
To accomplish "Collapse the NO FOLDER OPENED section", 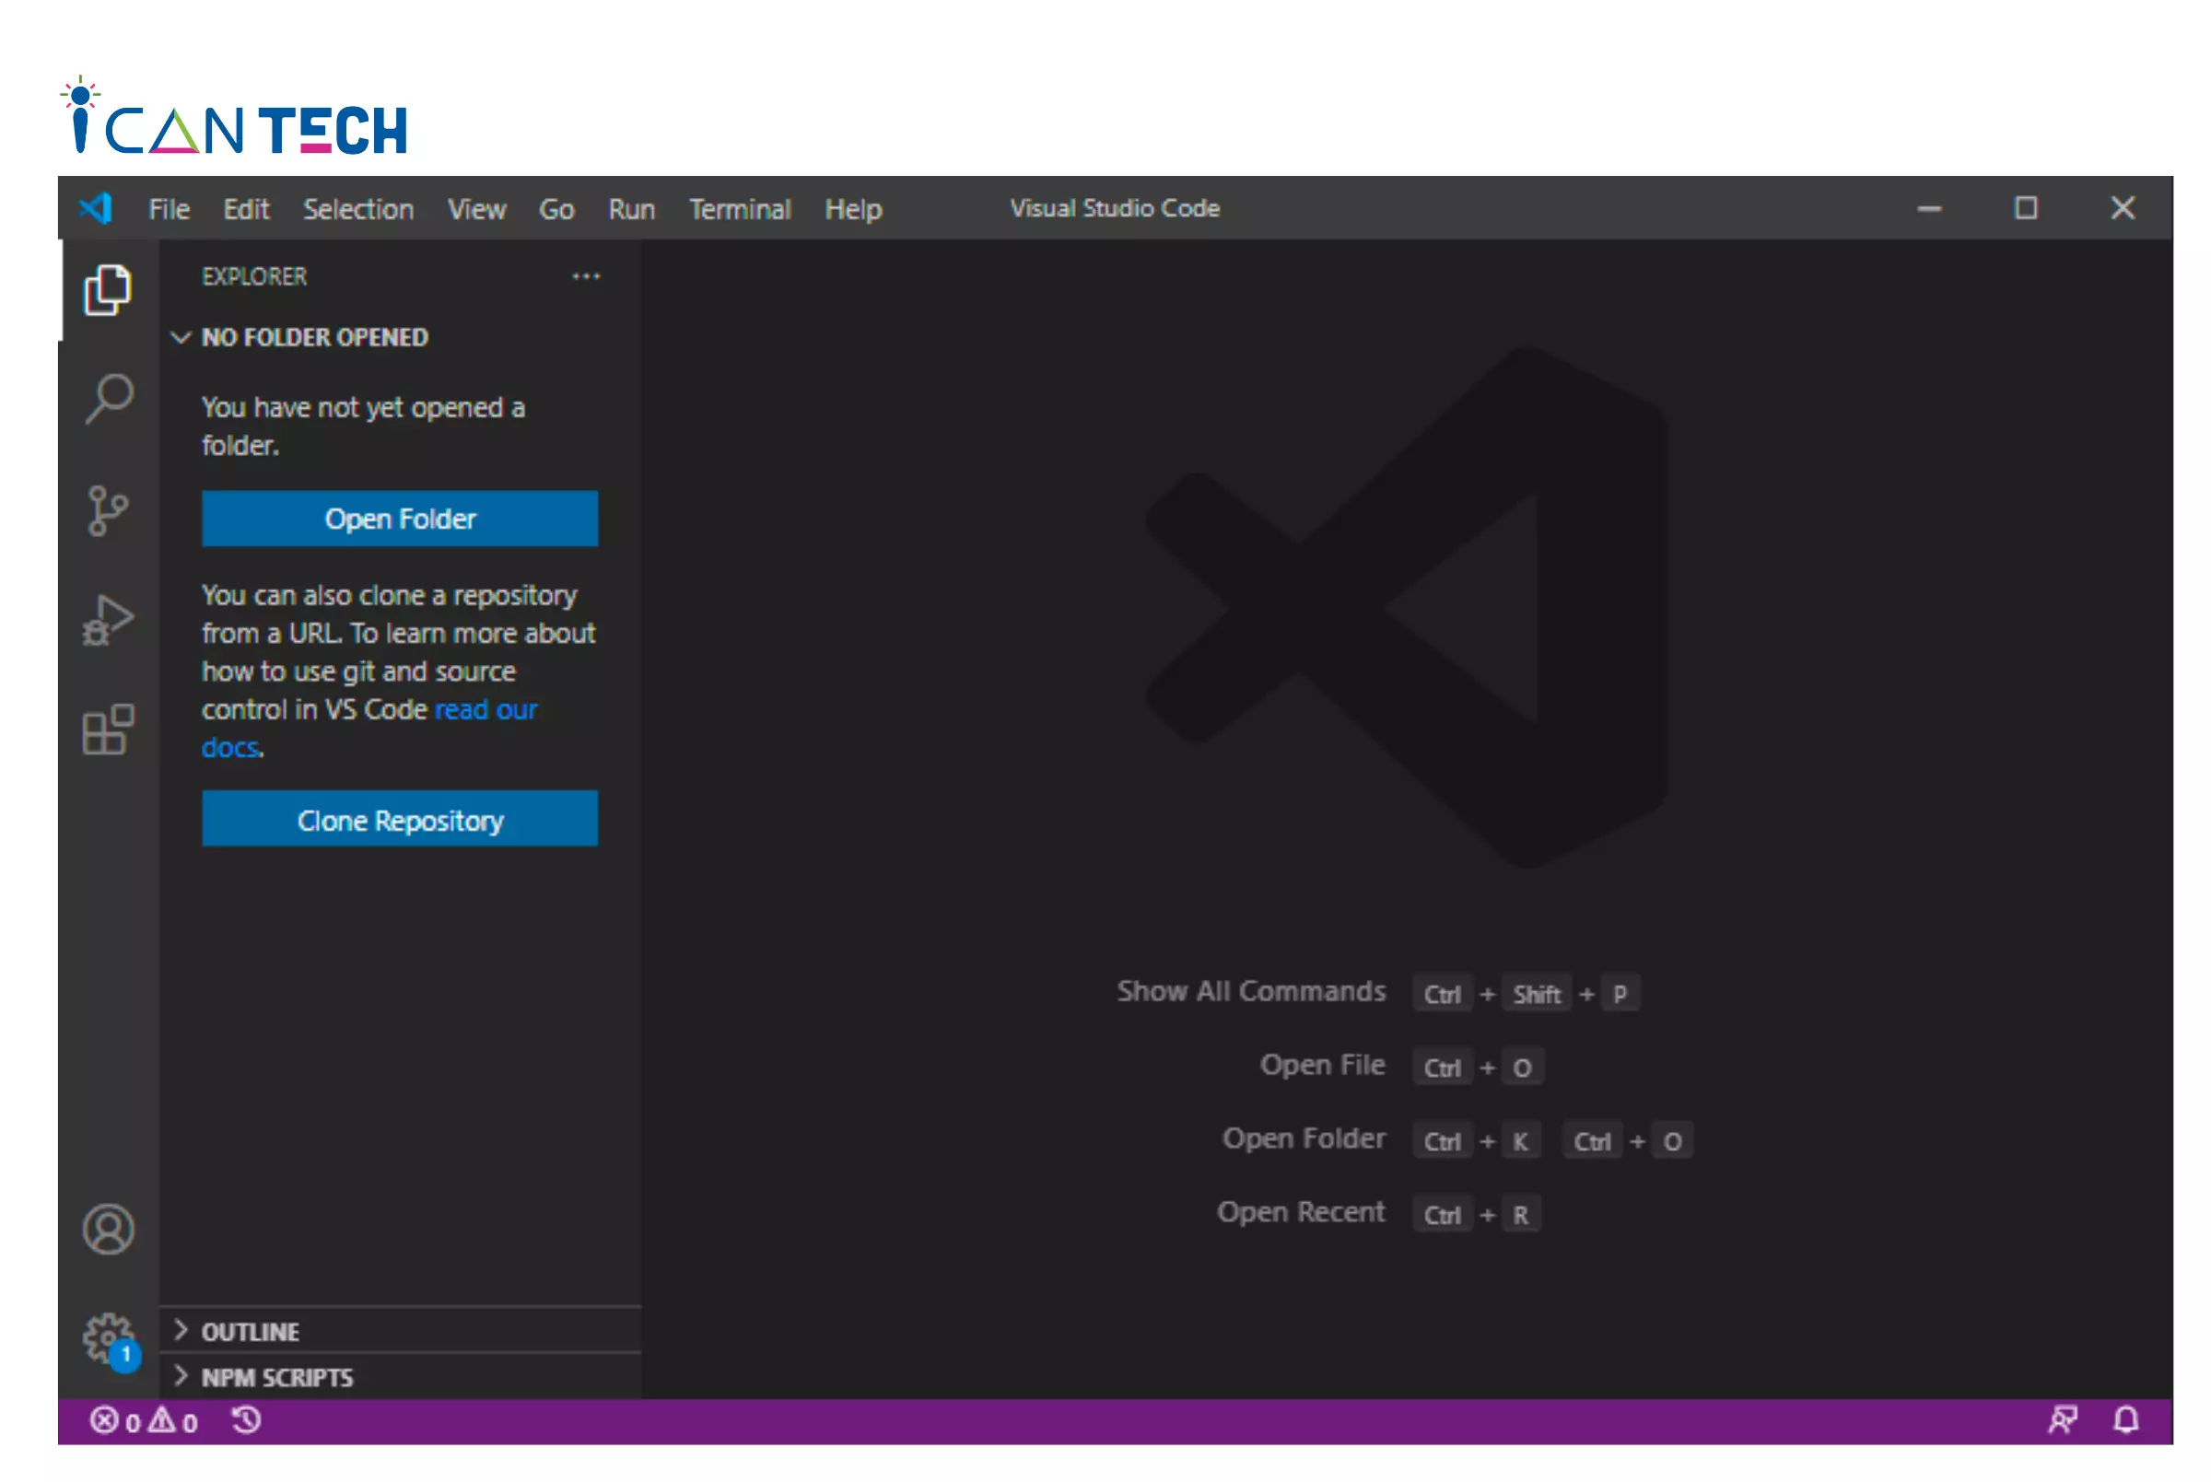I will 300,337.
